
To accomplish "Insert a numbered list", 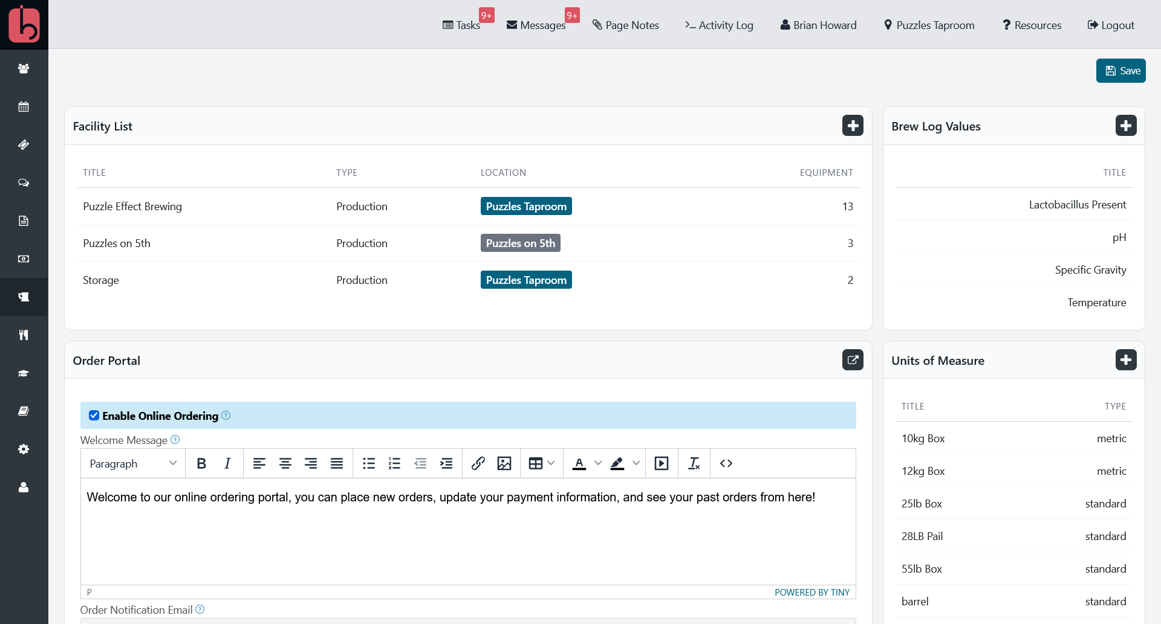I will pos(395,463).
